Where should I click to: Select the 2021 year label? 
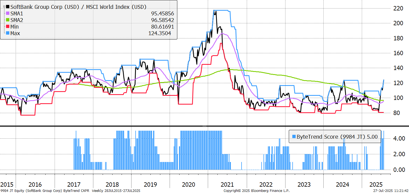(227, 184)
